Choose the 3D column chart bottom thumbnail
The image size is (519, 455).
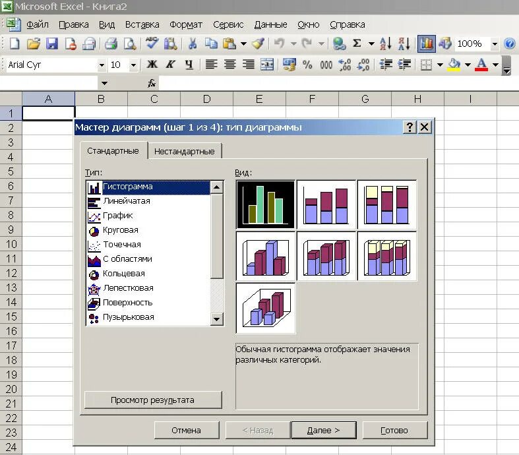point(266,308)
